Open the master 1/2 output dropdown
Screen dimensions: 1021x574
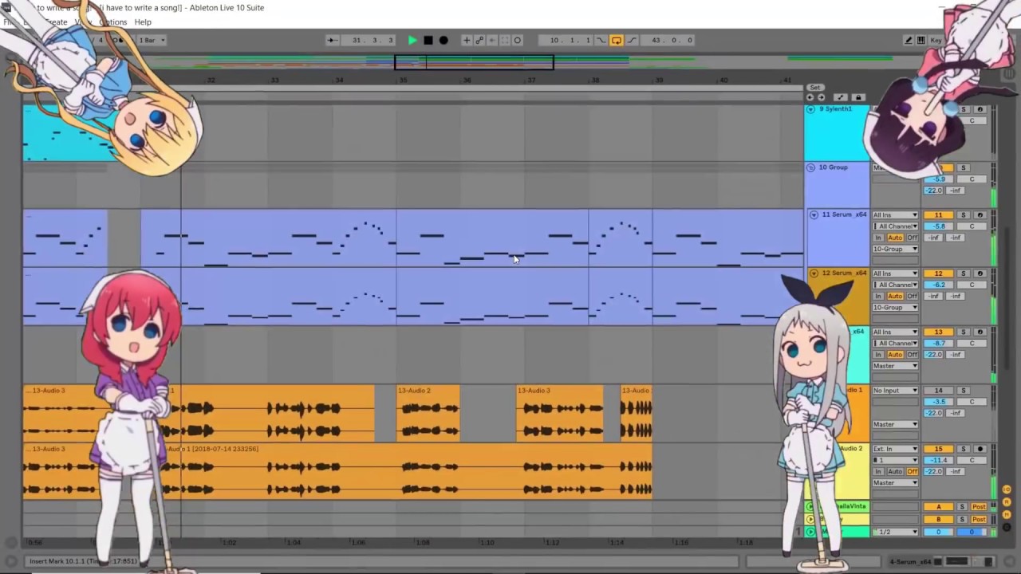[x=895, y=532]
